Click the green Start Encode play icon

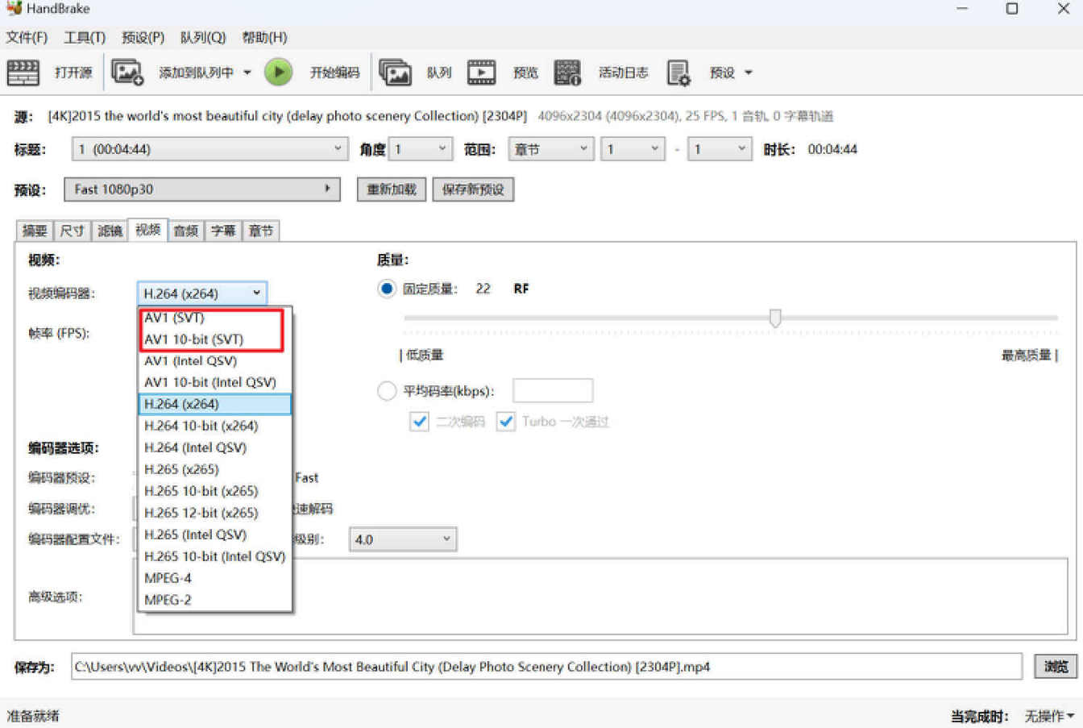[278, 73]
